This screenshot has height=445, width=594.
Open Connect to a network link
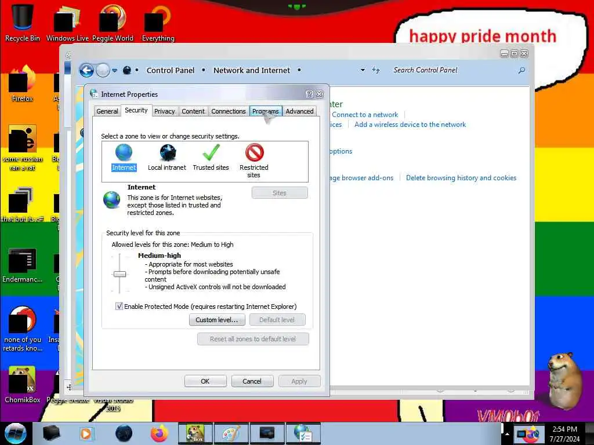365,115
